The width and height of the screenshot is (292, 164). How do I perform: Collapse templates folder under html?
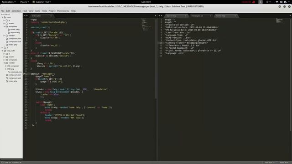pos(4,26)
